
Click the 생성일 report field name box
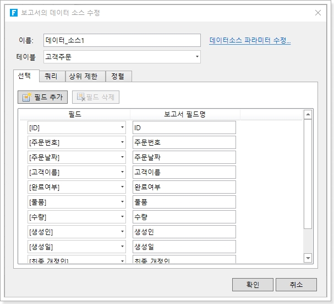184,247
